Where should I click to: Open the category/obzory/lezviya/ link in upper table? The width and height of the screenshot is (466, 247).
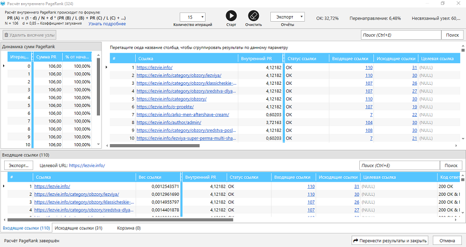tap(179, 75)
